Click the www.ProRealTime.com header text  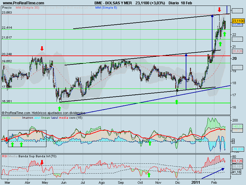click(x=24, y=3)
